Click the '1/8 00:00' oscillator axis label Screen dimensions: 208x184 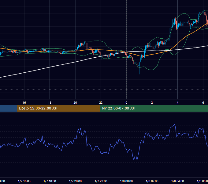126,181
